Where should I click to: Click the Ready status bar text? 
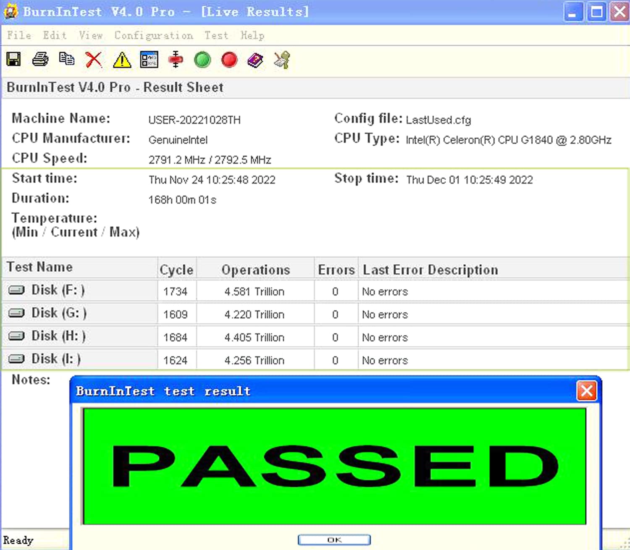[18, 540]
